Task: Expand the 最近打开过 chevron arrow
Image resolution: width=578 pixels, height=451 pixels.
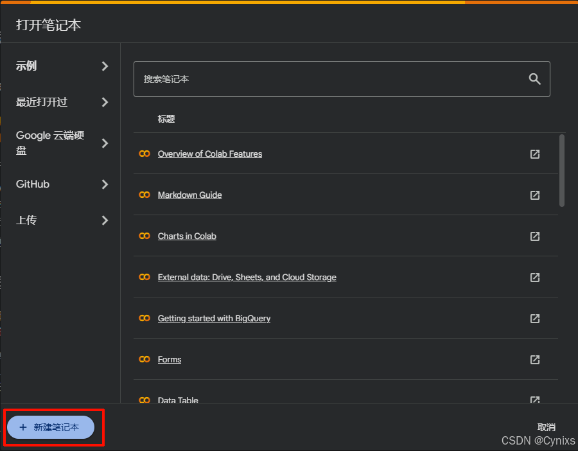Action: coord(105,102)
